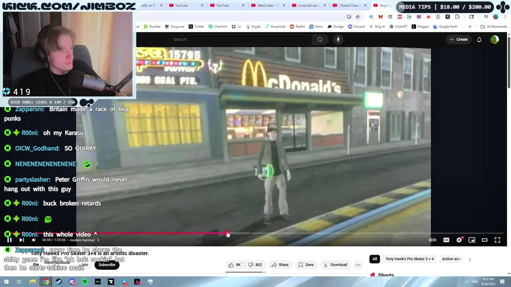Pause the YouTube video
Image resolution: width=511 pixels, height=287 pixels.
tap(9, 240)
